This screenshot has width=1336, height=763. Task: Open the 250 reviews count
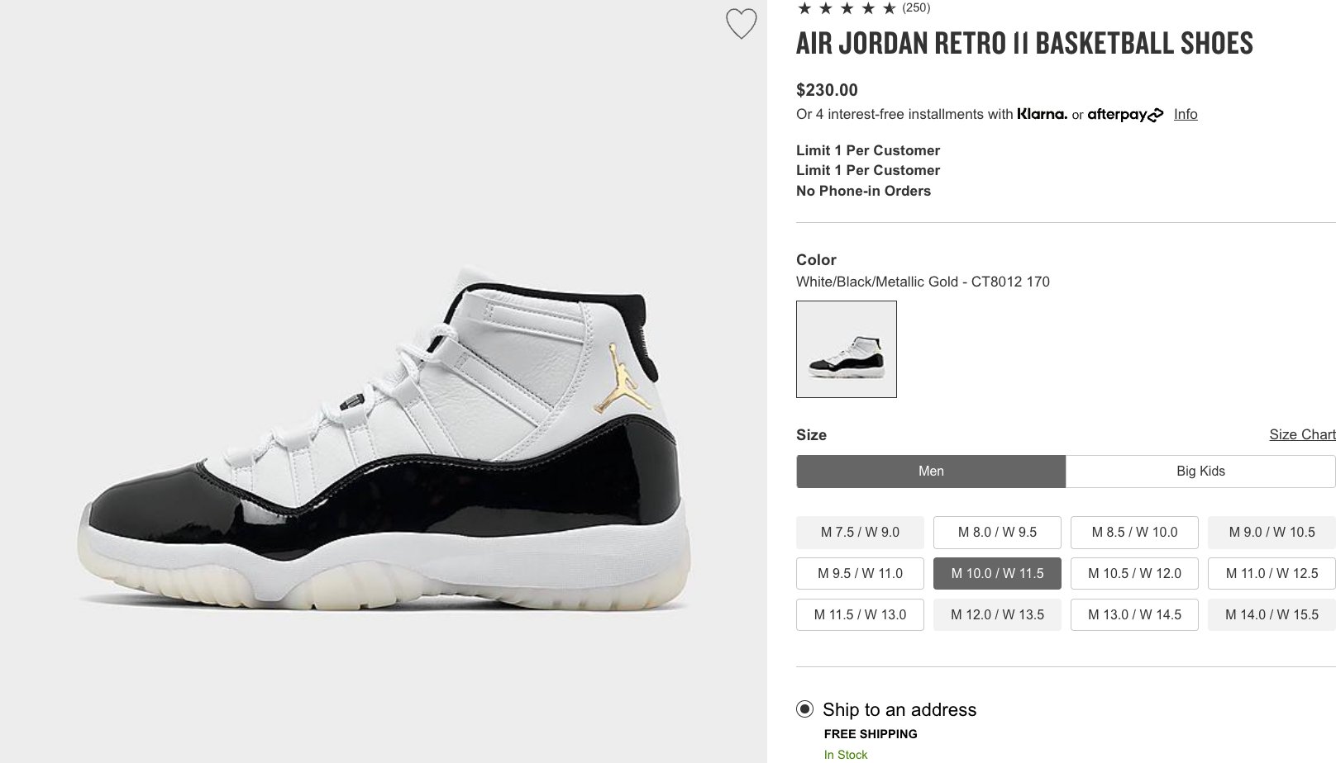(x=916, y=8)
